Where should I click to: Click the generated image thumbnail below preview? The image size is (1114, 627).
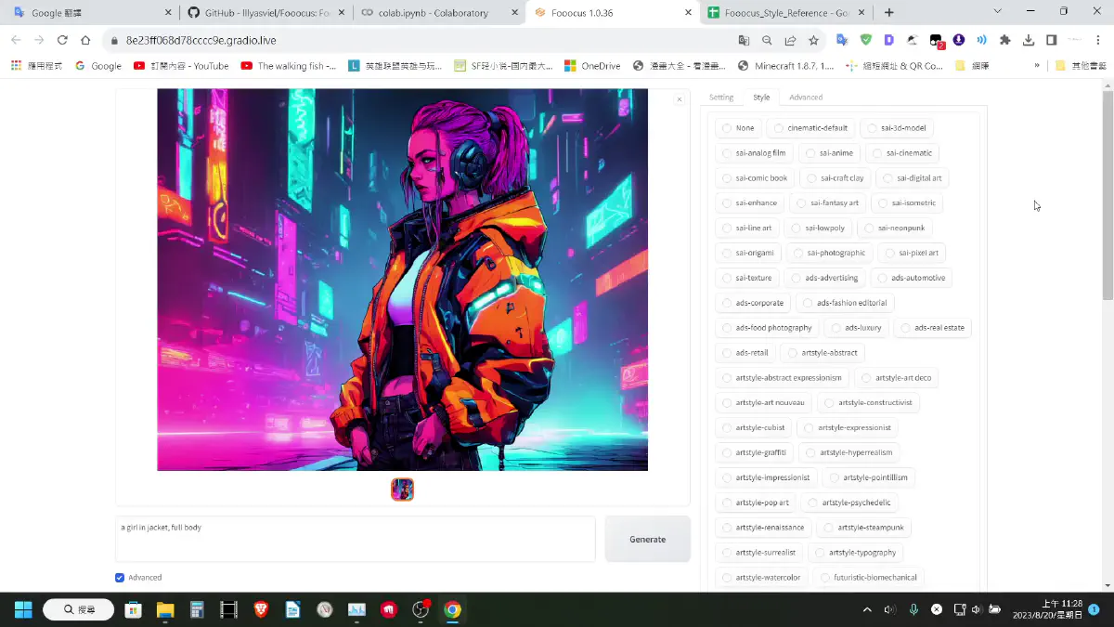[402, 490]
